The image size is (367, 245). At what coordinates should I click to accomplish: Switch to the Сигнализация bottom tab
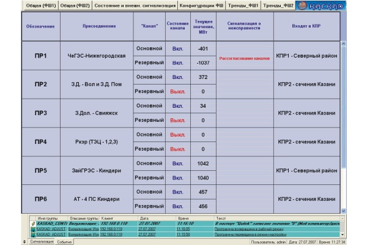click(41, 242)
